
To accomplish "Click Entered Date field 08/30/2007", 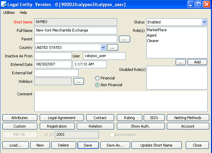I will (x=53, y=64).
